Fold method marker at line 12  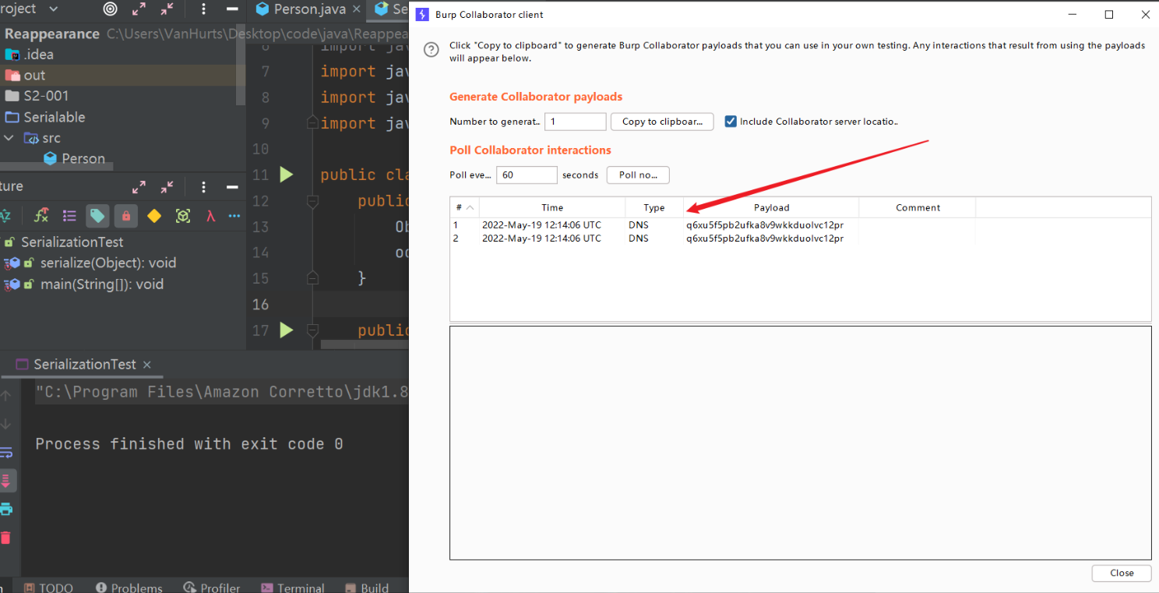[312, 201]
